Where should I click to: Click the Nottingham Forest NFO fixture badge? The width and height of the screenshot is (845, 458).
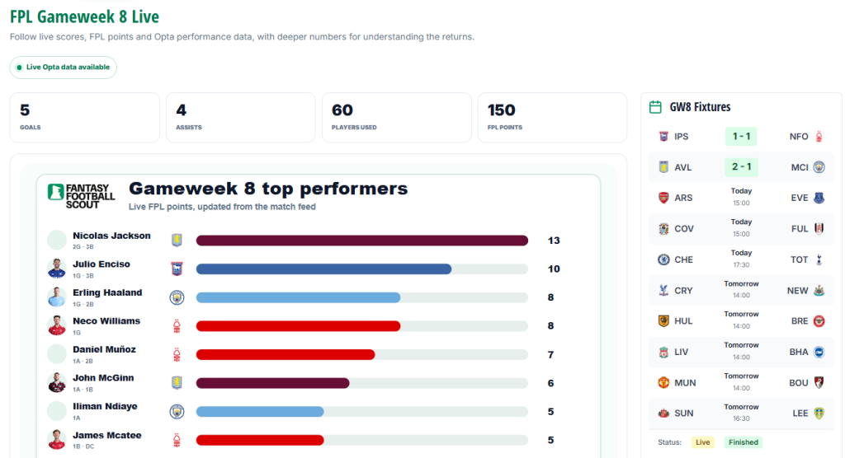(x=819, y=137)
